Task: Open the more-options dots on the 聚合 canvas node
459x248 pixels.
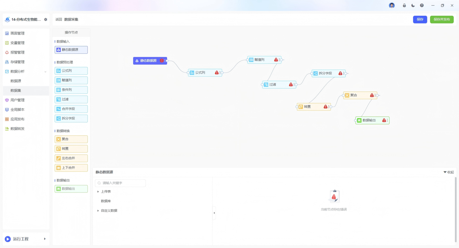Action: pyautogui.click(x=375, y=95)
